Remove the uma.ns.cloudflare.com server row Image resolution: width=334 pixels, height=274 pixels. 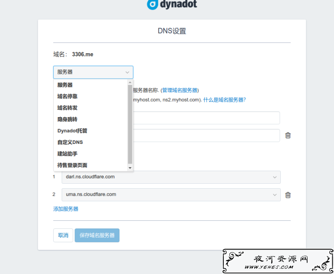(x=288, y=195)
